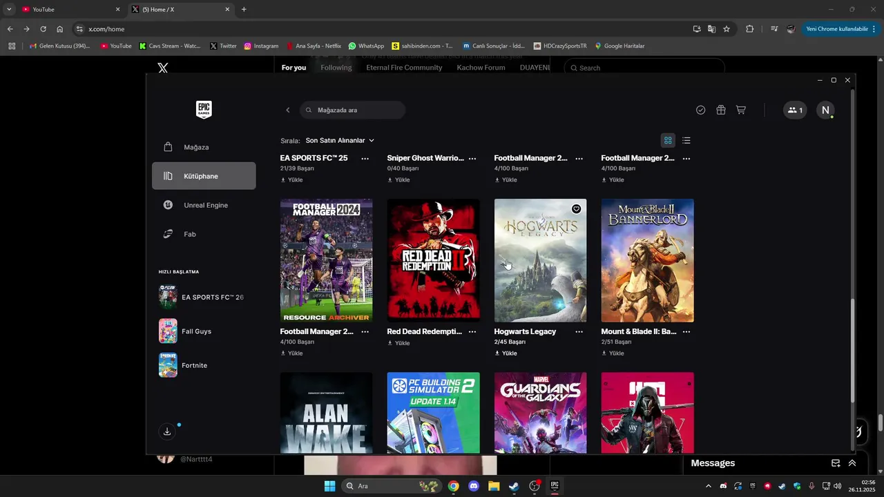Open options menu for Red Dead Redemption
The image size is (884, 497).
pos(472,331)
